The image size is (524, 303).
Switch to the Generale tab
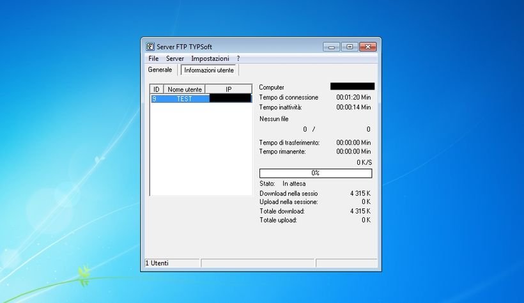click(160, 70)
